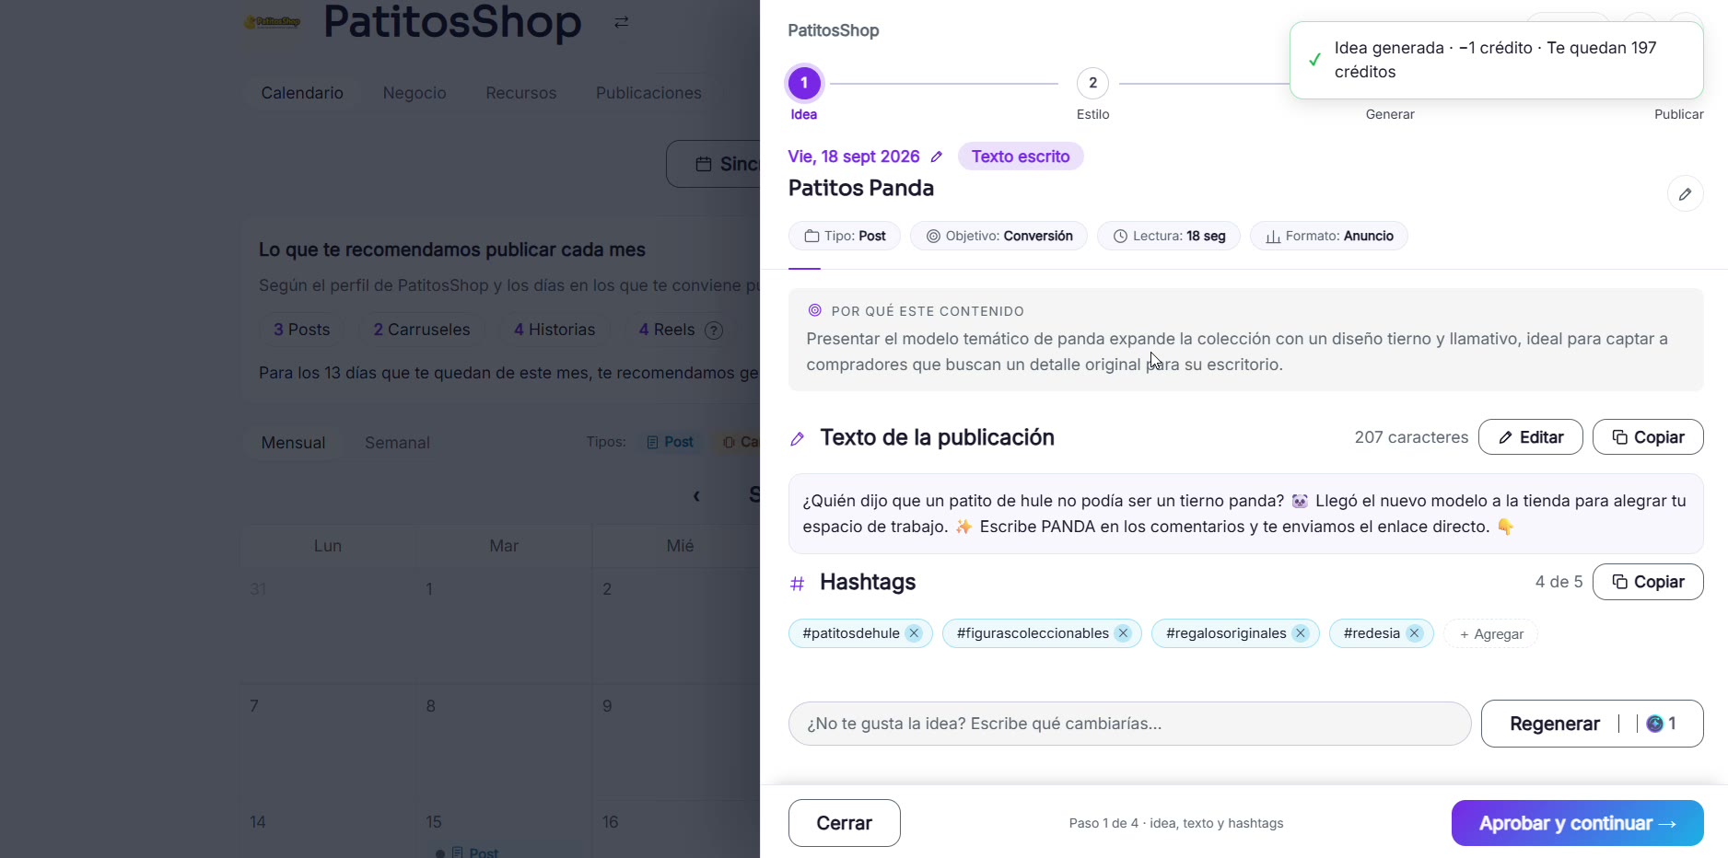Remove the #patitosdehule hashtag
This screenshot has height=858, width=1728.
tap(914, 633)
